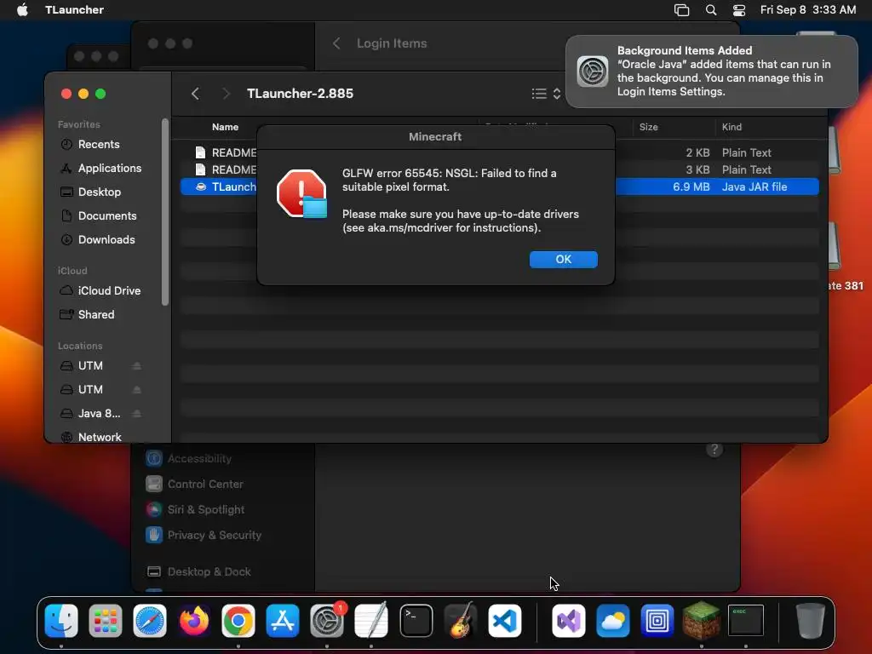Click the Finder sidebar scrollbar
Viewport: 872px width, 654px height.
click(164, 212)
